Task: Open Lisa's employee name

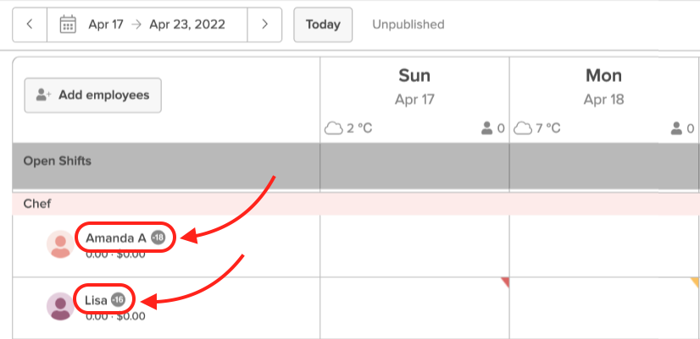Action: point(96,300)
